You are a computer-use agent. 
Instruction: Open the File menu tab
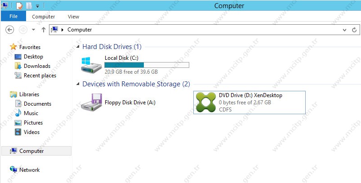point(13,16)
